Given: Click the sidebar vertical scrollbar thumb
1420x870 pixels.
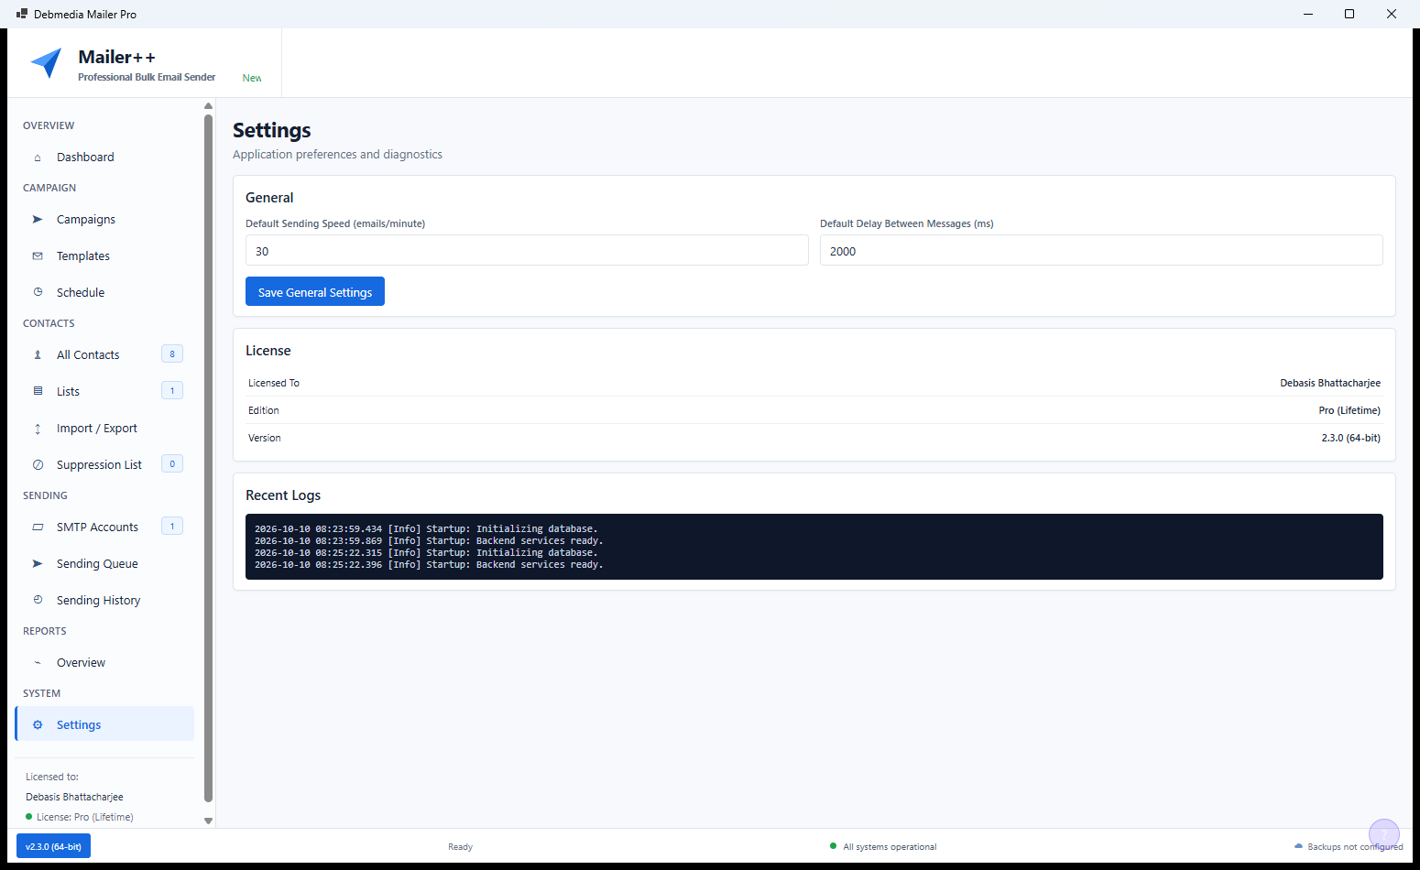Looking at the screenshot, I should click(208, 458).
